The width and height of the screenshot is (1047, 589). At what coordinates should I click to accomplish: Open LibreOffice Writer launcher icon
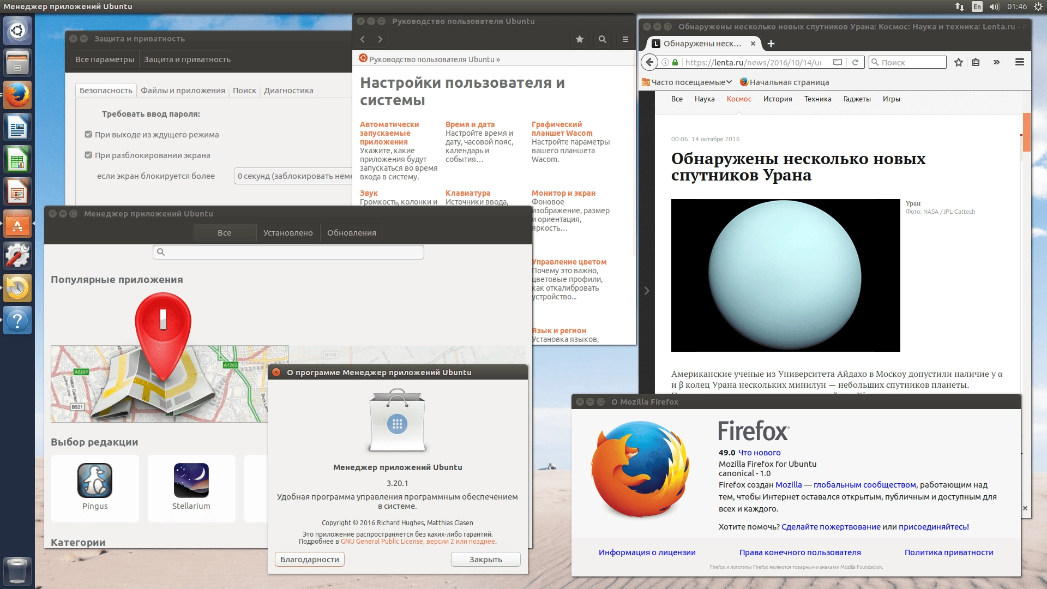point(17,127)
